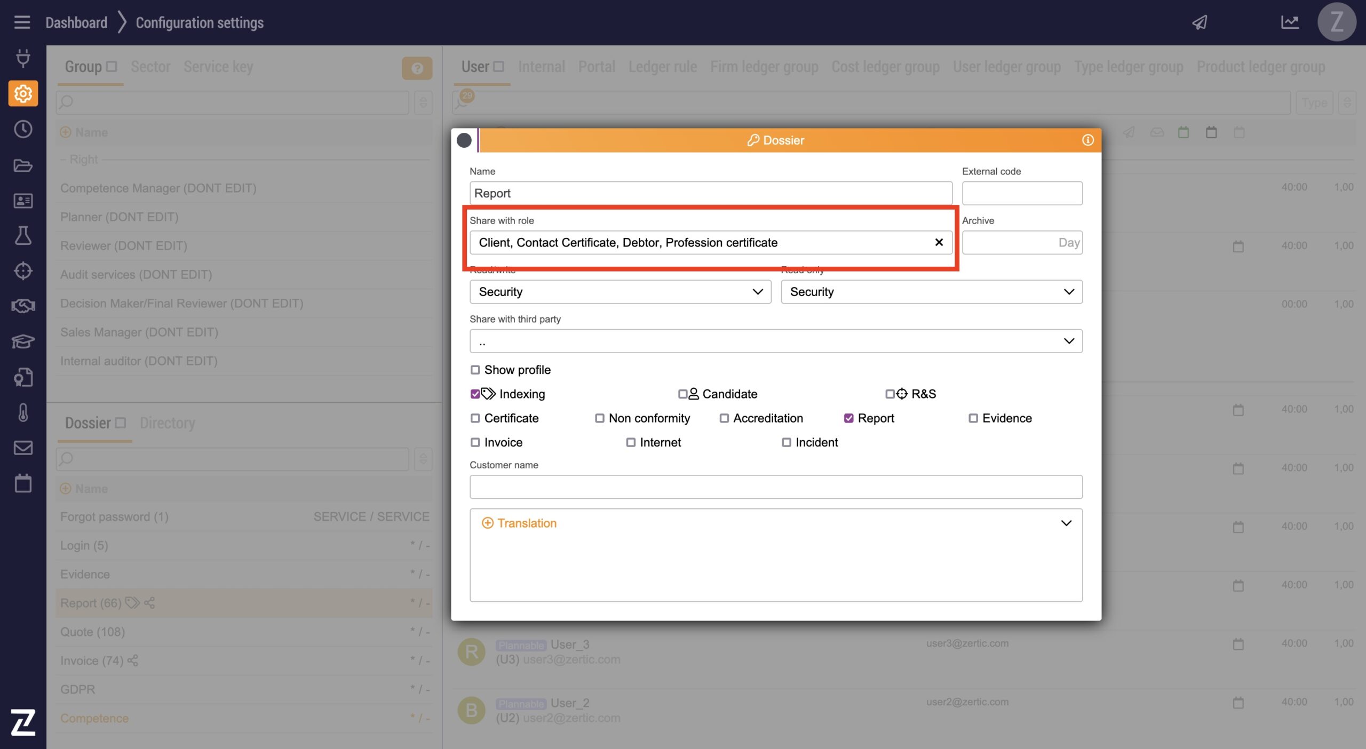1366x749 pixels.
Task: Switch to the Ledger rule tab
Action: pos(662,67)
